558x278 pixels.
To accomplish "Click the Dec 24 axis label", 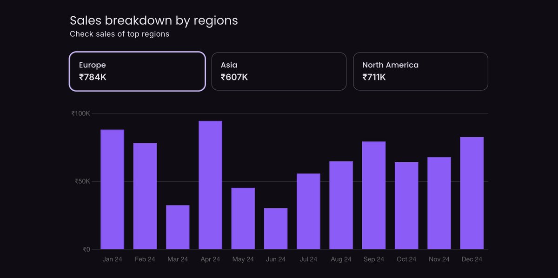I will 472,259.
